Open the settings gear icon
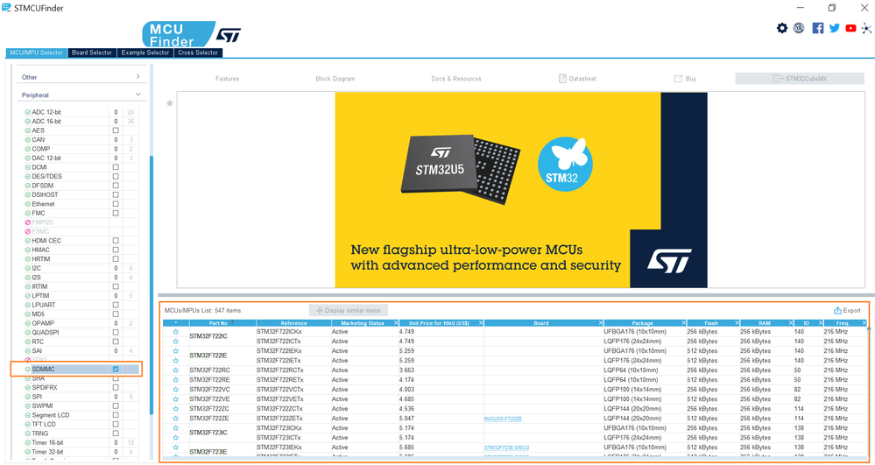875x465 pixels. [x=782, y=28]
